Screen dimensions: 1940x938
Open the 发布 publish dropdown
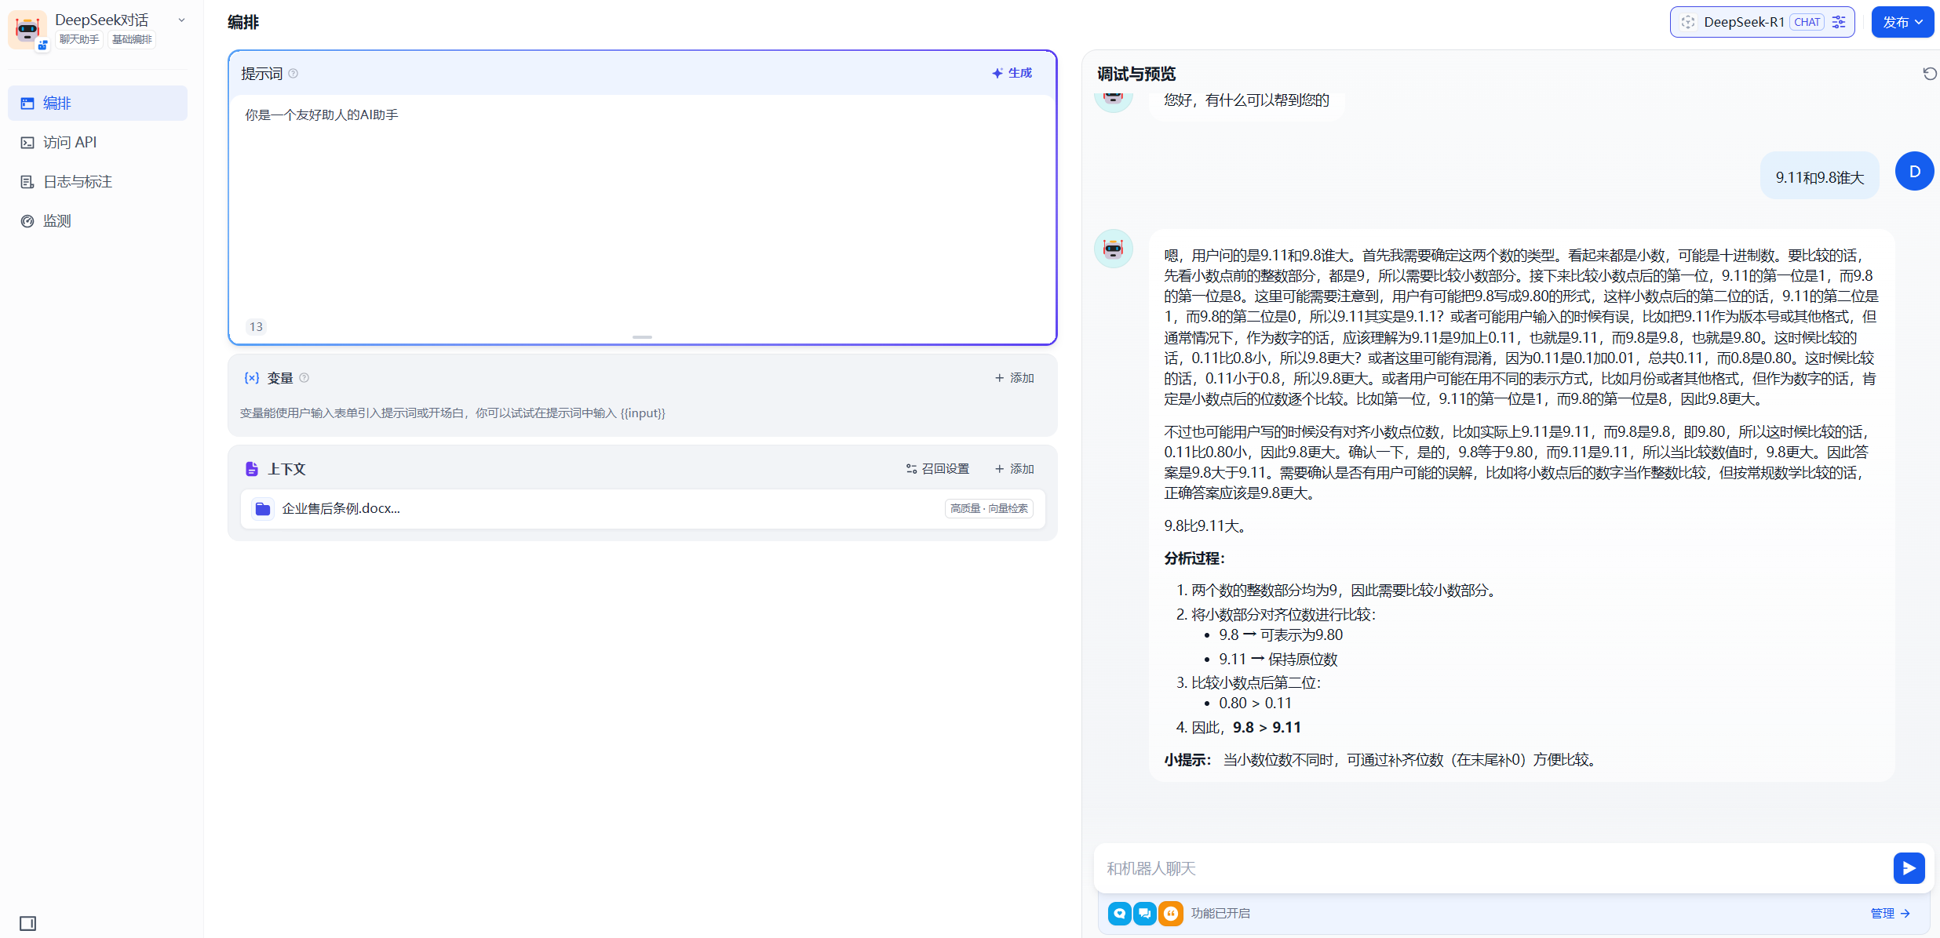[1902, 22]
